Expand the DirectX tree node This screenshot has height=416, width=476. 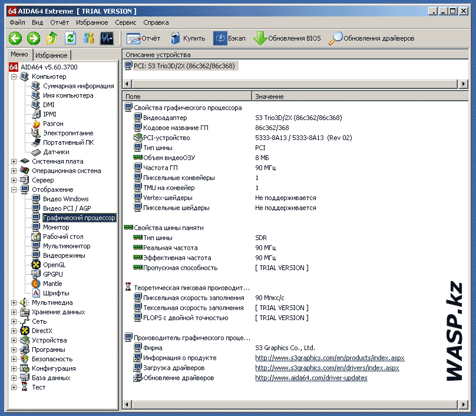pyautogui.click(x=14, y=331)
